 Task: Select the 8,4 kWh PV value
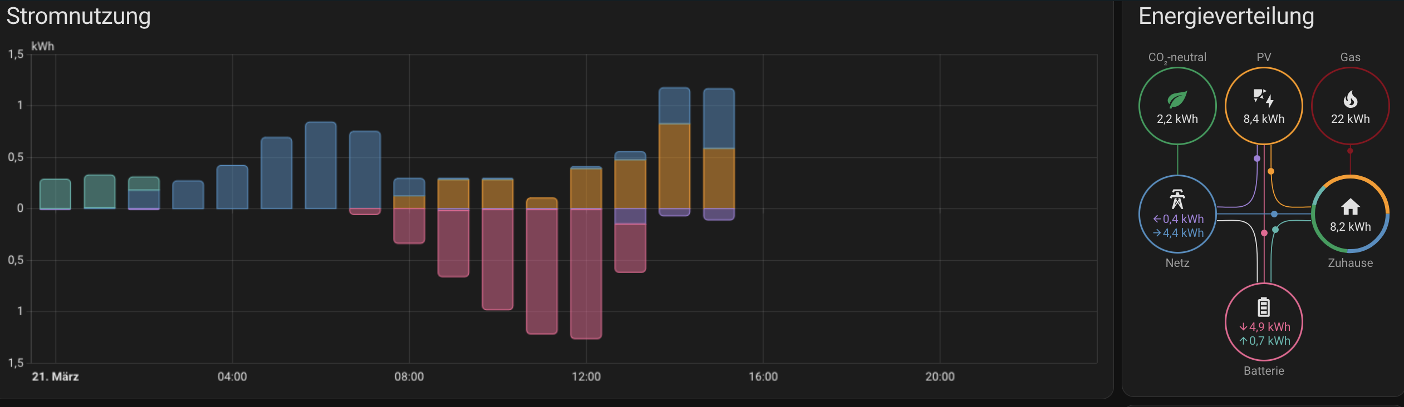pos(1264,119)
